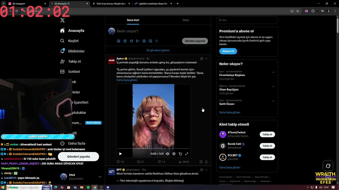Make the video fullscreen

pos(187,154)
